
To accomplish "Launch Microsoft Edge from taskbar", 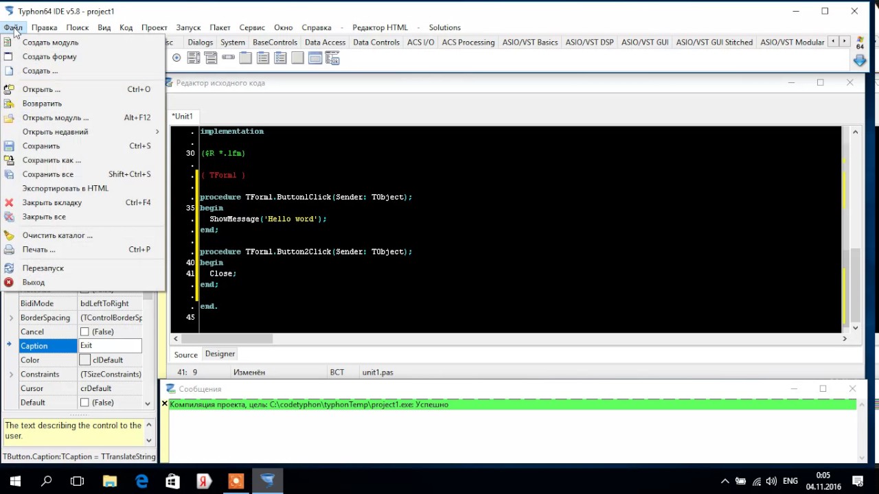I will pyautogui.click(x=141, y=481).
